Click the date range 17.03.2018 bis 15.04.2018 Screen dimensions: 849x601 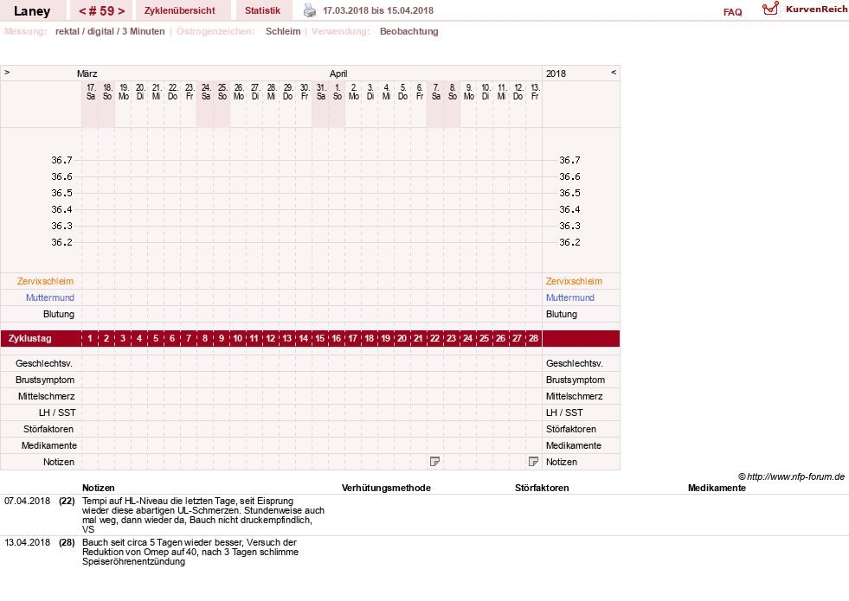point(378,10)
